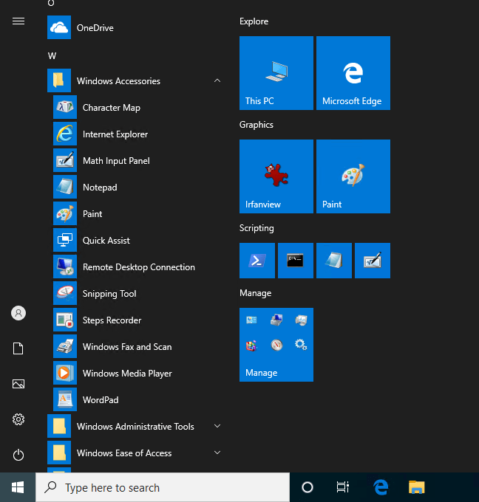479x502 pixels.
Task: Open Settings from the Start sidebar gear
Action: point(18,419)
